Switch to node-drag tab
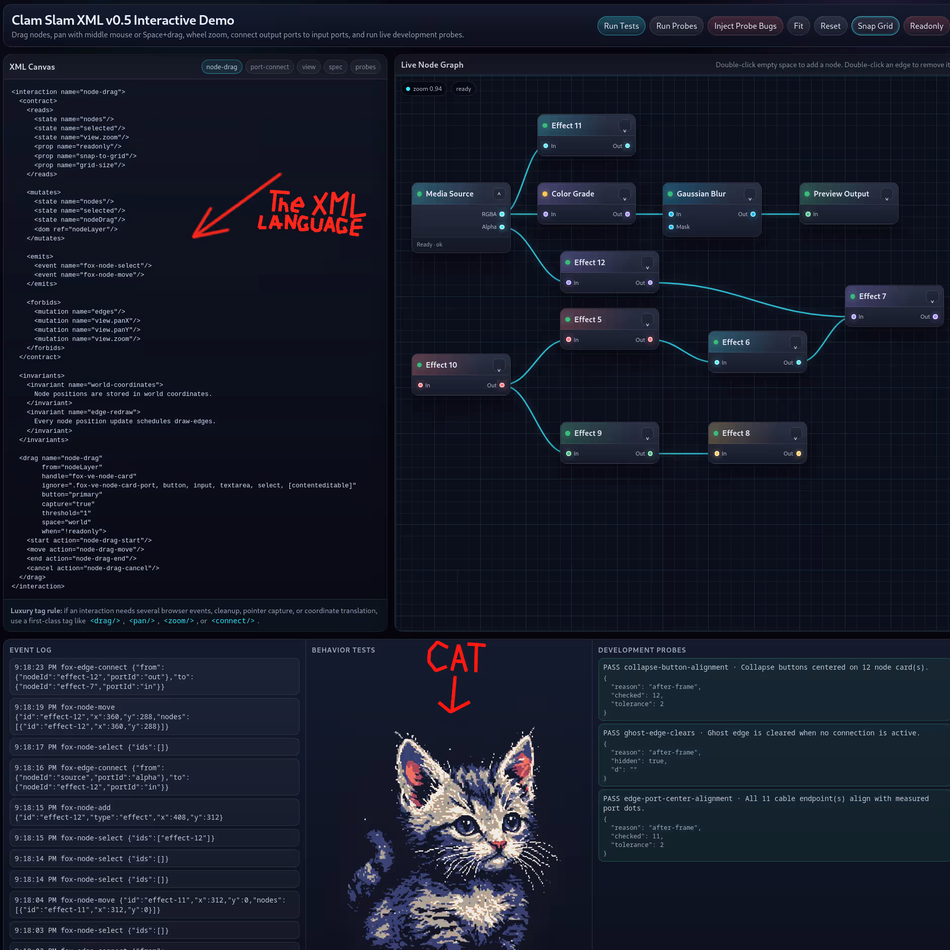Viewport: 950px width, 950px height. [222, 67]
